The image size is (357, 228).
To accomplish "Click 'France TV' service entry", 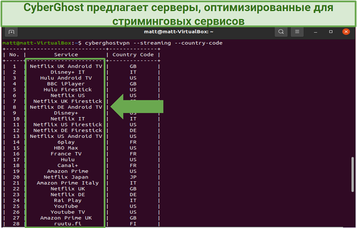I will pyautogui.click(x=66, y=154).
